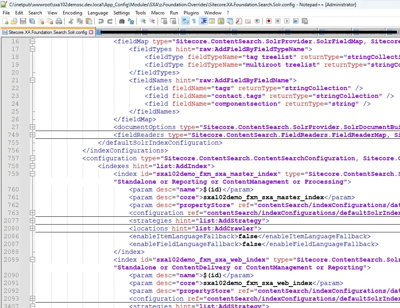Expand the folded locations block at line 2080
Image resolution: width=400 pixels, height=308 pixels.
[32, 228]
